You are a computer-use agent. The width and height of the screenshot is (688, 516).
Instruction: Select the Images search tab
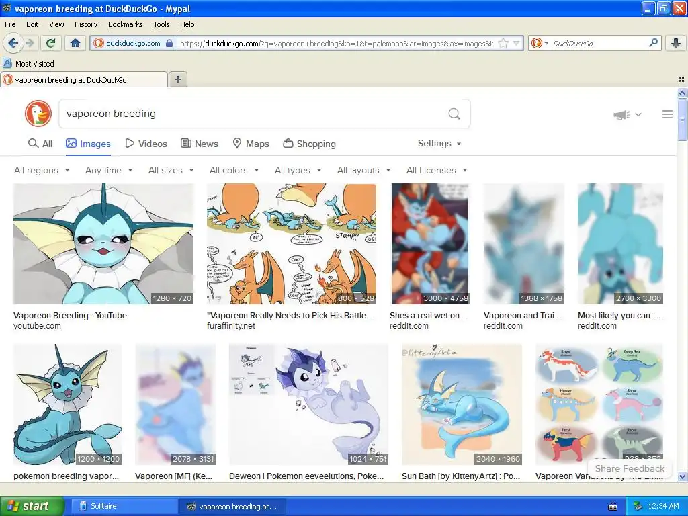click(88, 144)
